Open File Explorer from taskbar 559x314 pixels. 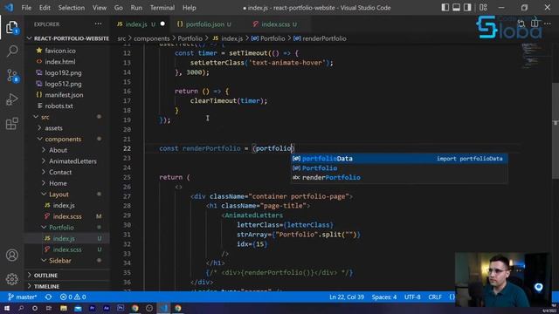[64, 308]
